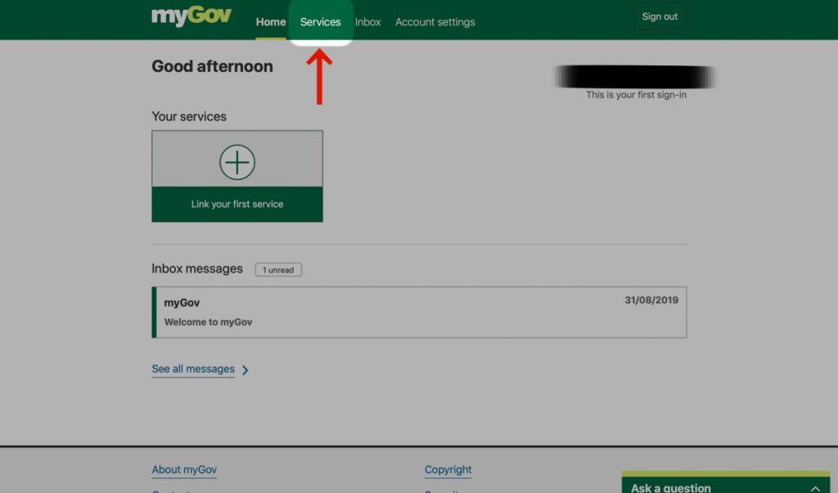Screen dimensions: 838x493
Task: Click the blacked-out account name
Action: [634, 77]
